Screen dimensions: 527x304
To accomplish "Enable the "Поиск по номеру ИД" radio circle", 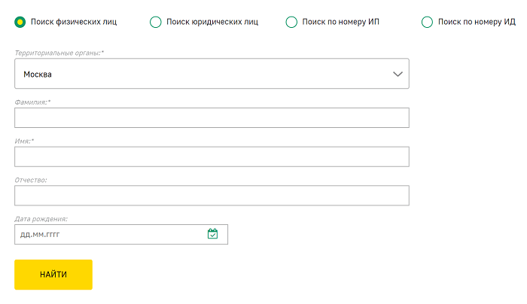I will tap(428, 22).
